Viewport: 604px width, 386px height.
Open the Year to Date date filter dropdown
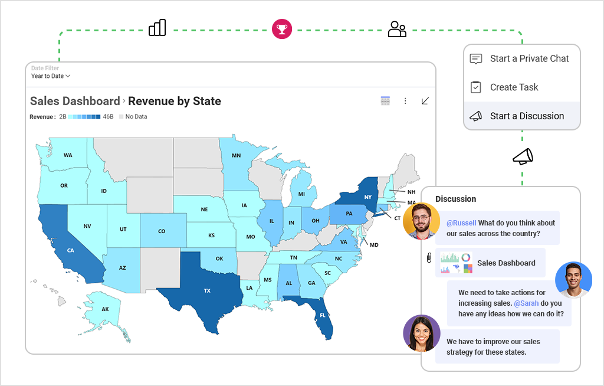point(50,76)
